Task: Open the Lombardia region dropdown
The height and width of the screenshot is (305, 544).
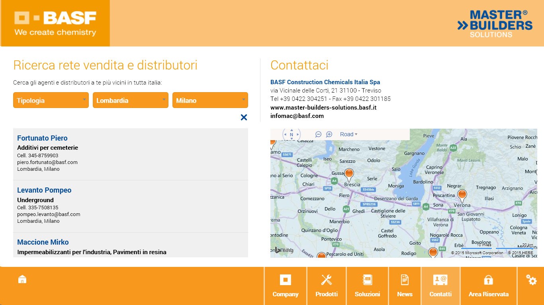Action: click(x=131, y=100)
